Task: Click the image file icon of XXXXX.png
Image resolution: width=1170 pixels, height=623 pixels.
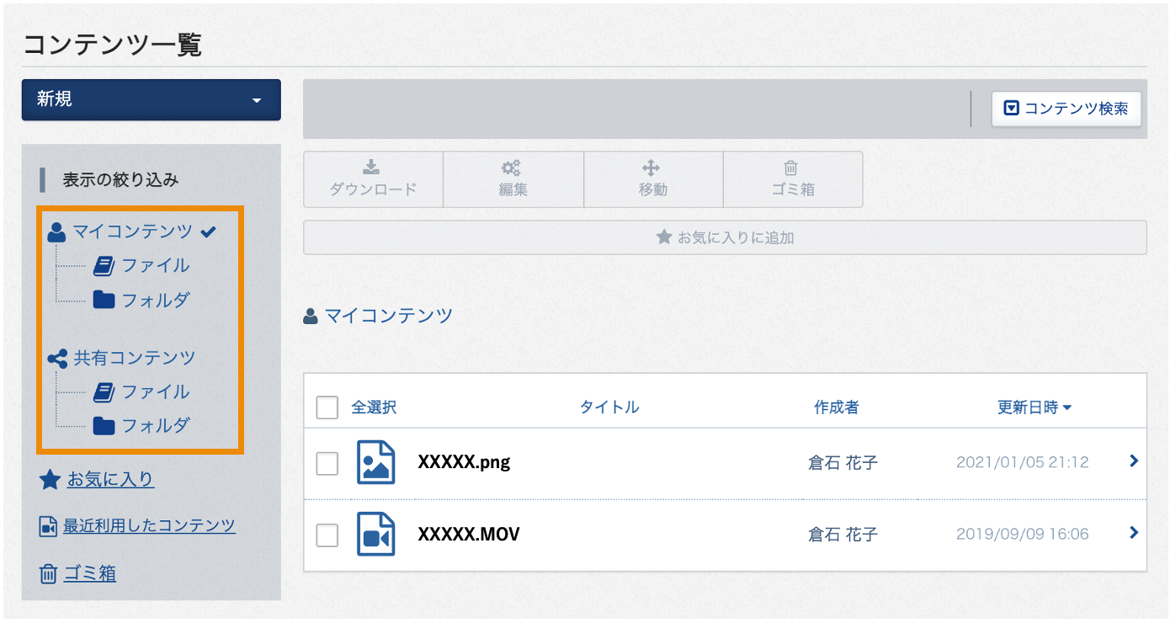Action: pyautogui.click(x=376, y=462)
